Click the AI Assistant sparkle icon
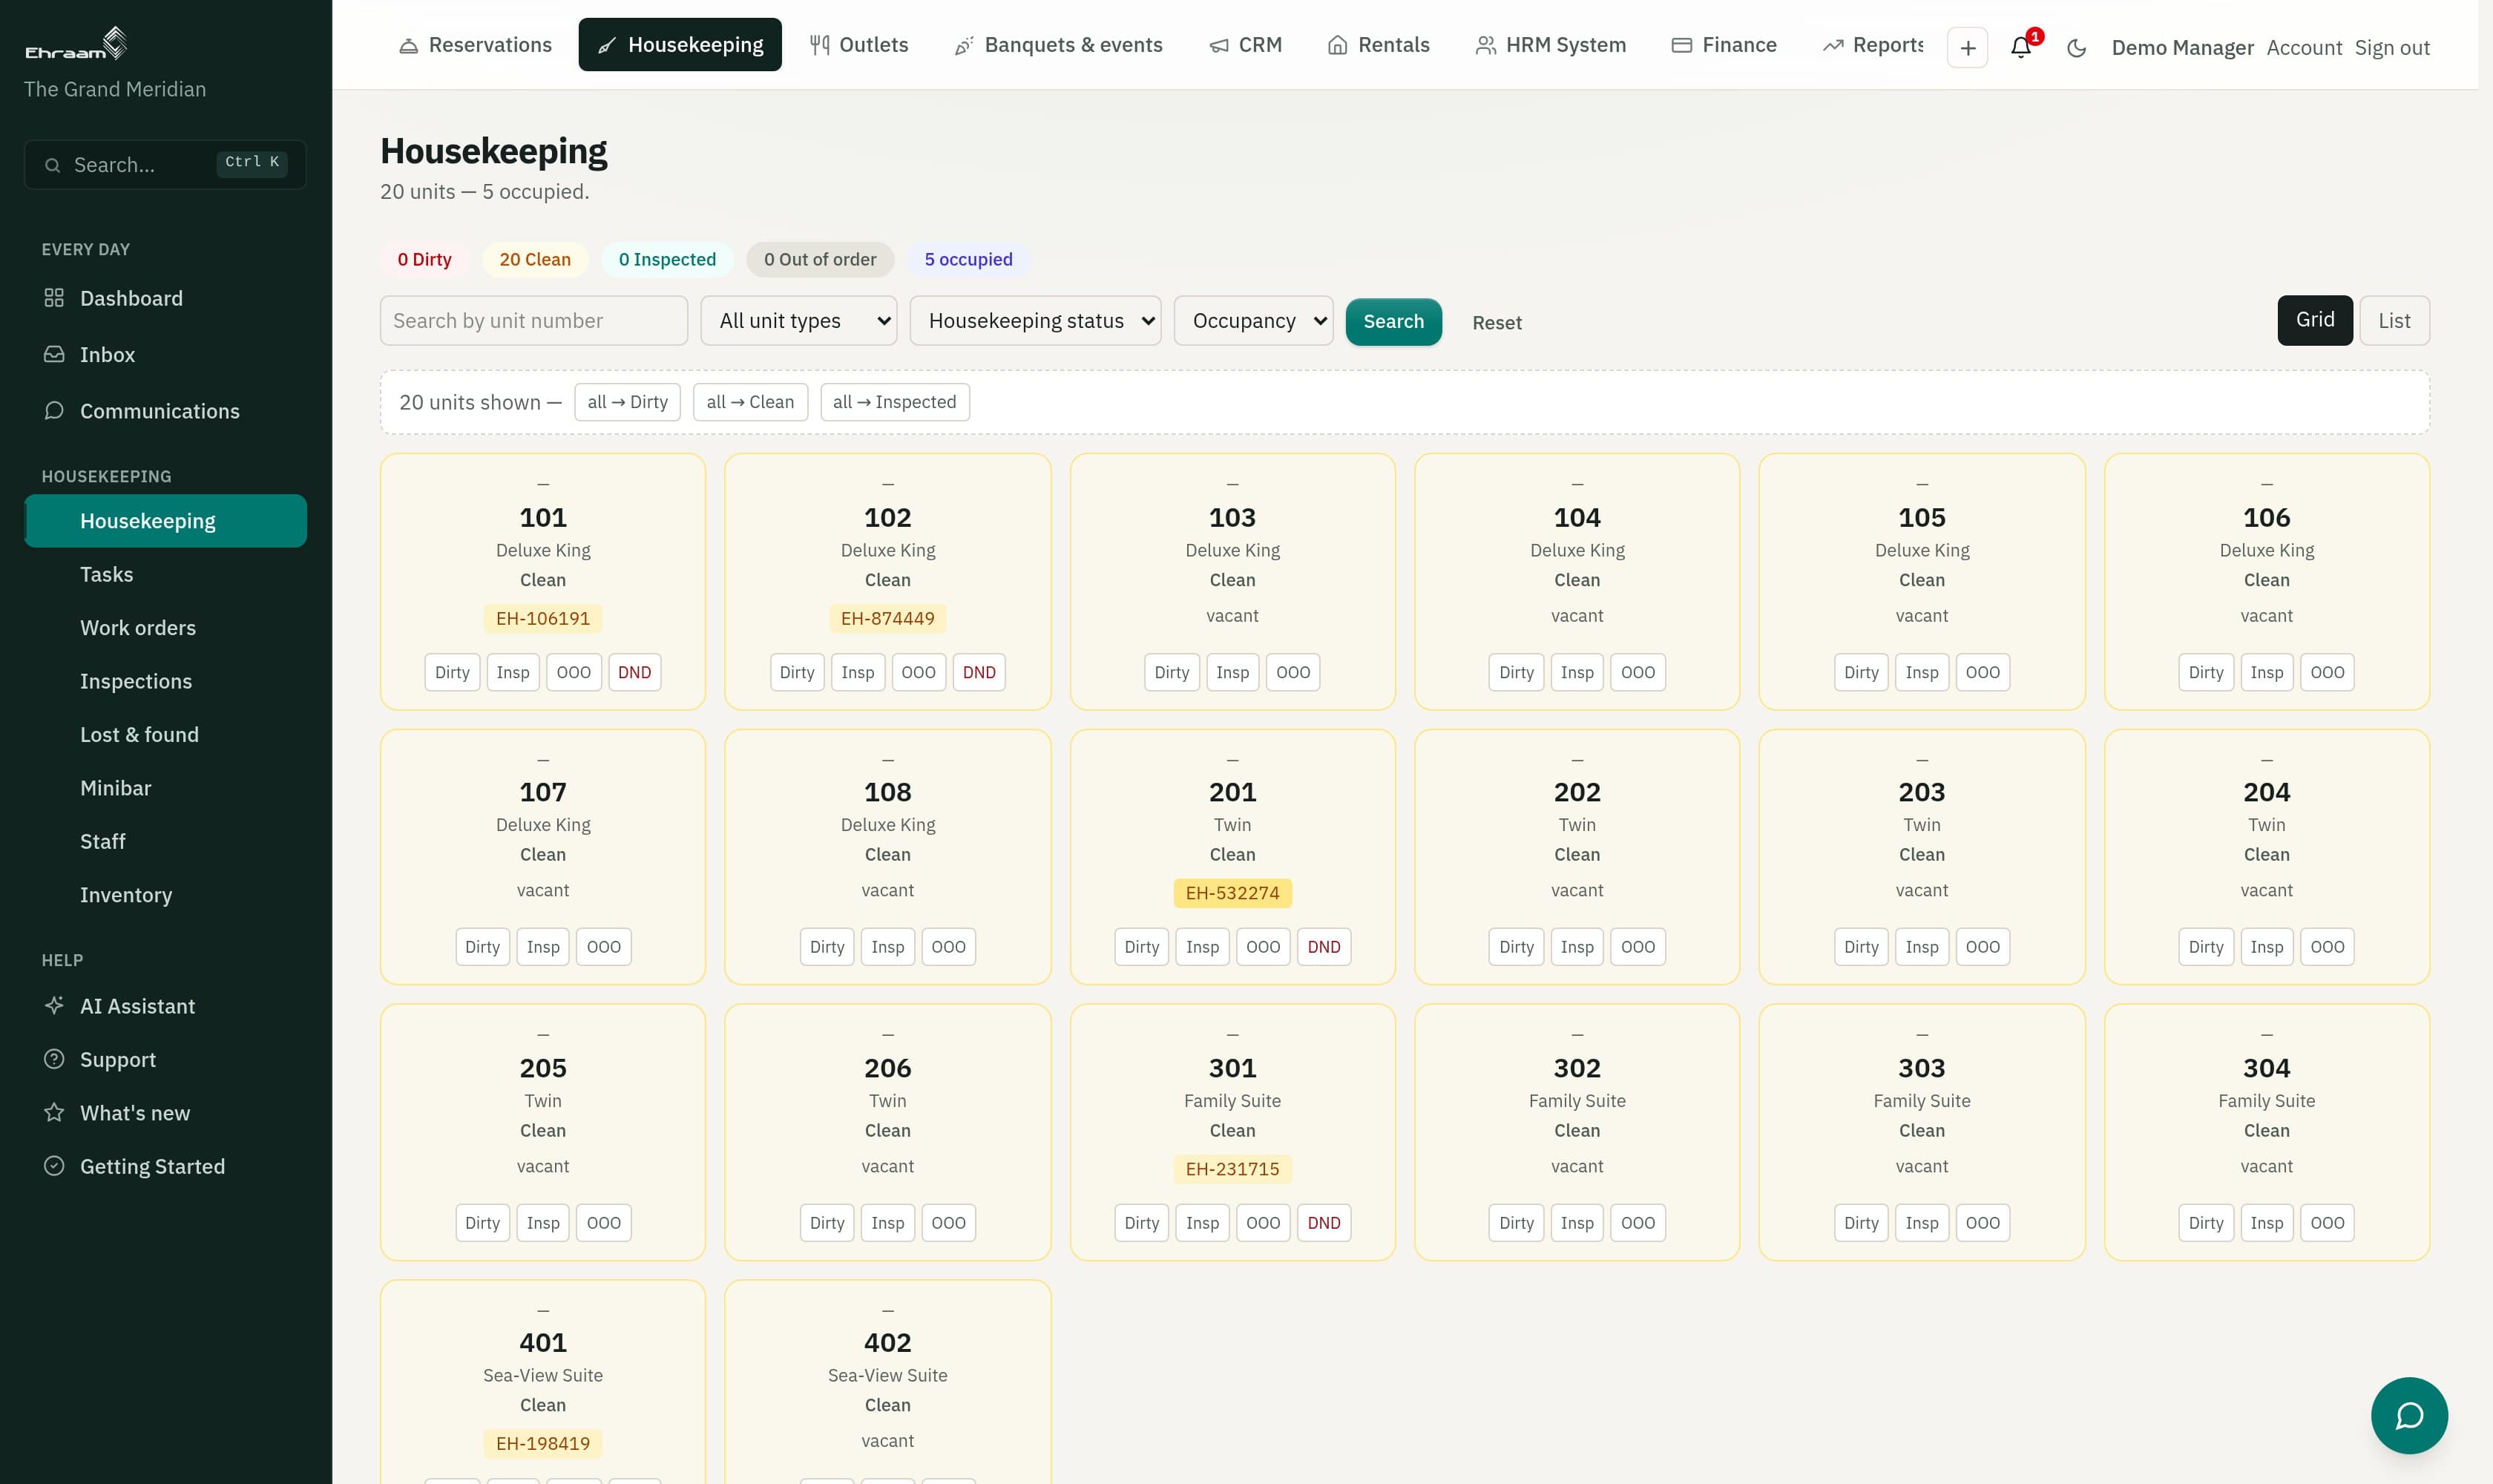 pyautogui.click(x=54, y=1005)
